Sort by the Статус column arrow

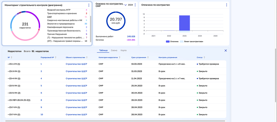[x=205, y=57]
